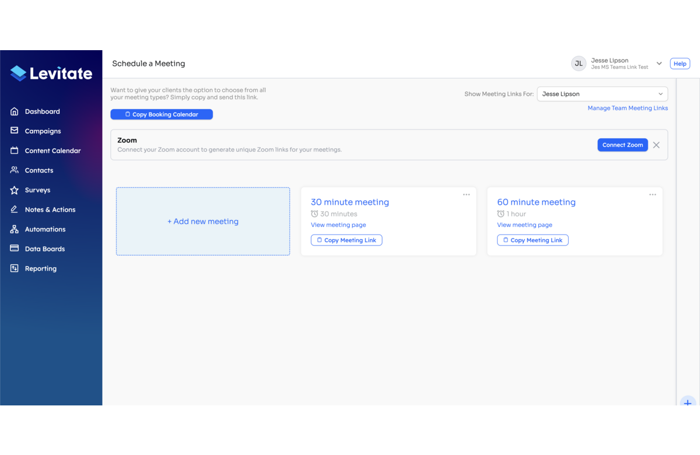Viewport: 700px width, 455px height.
Task: Click Add new meeting tile
Action: click(x=203, y=221)
